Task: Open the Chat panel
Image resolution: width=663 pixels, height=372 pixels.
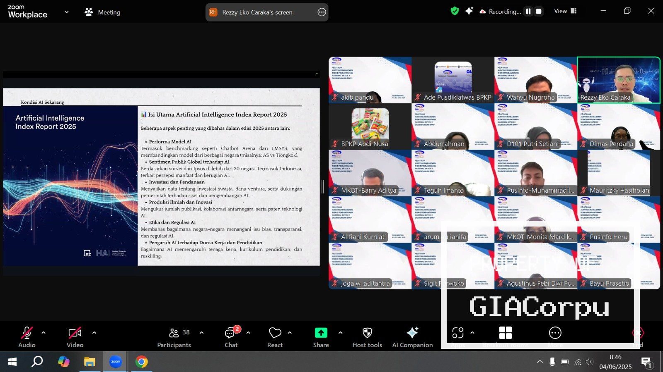Action: 231,337
